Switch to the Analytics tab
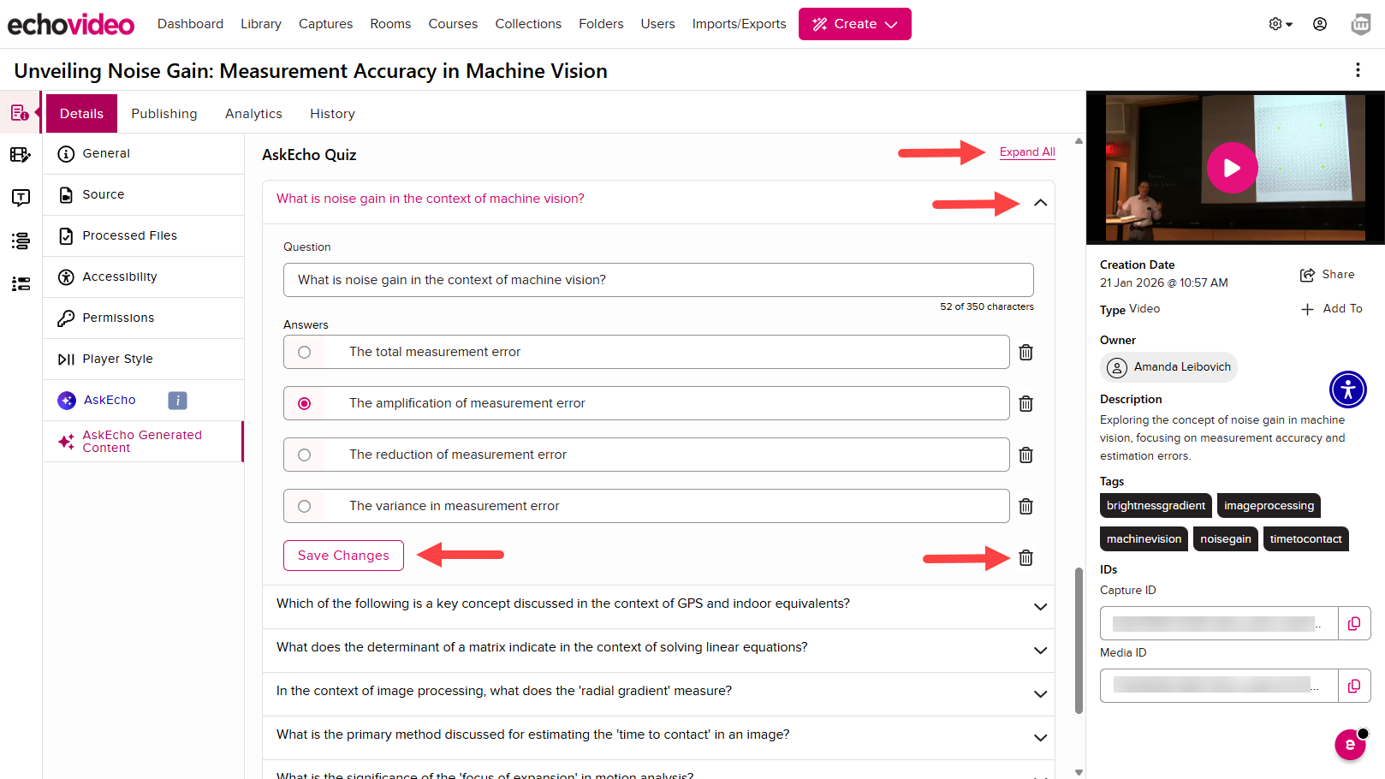Image resolution: width=1385 pixels, height=779 pixels. pyautogui.click(x=253, y=113)
